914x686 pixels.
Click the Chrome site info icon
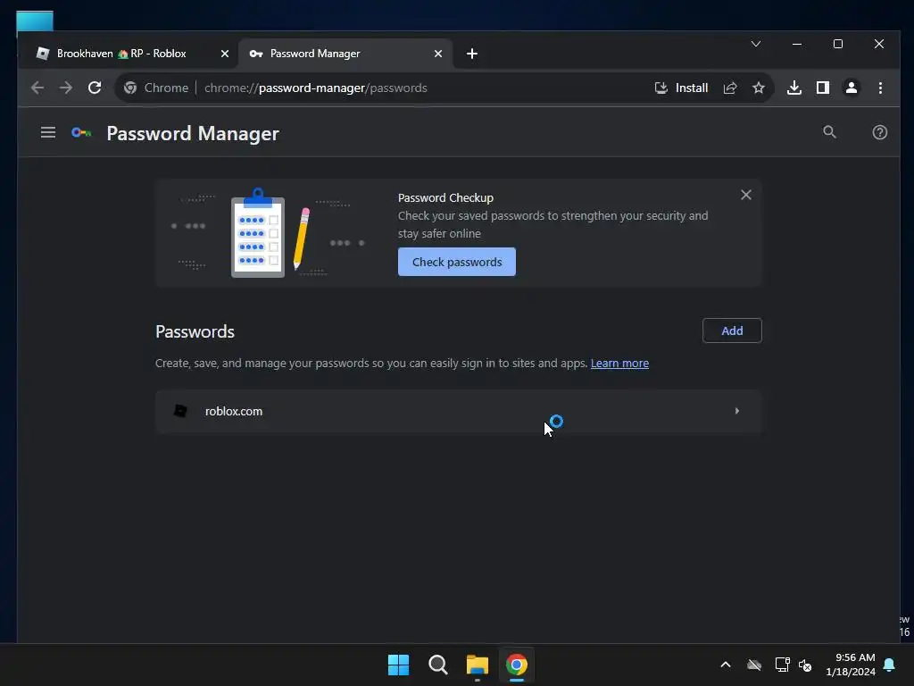tap(130, 88)
